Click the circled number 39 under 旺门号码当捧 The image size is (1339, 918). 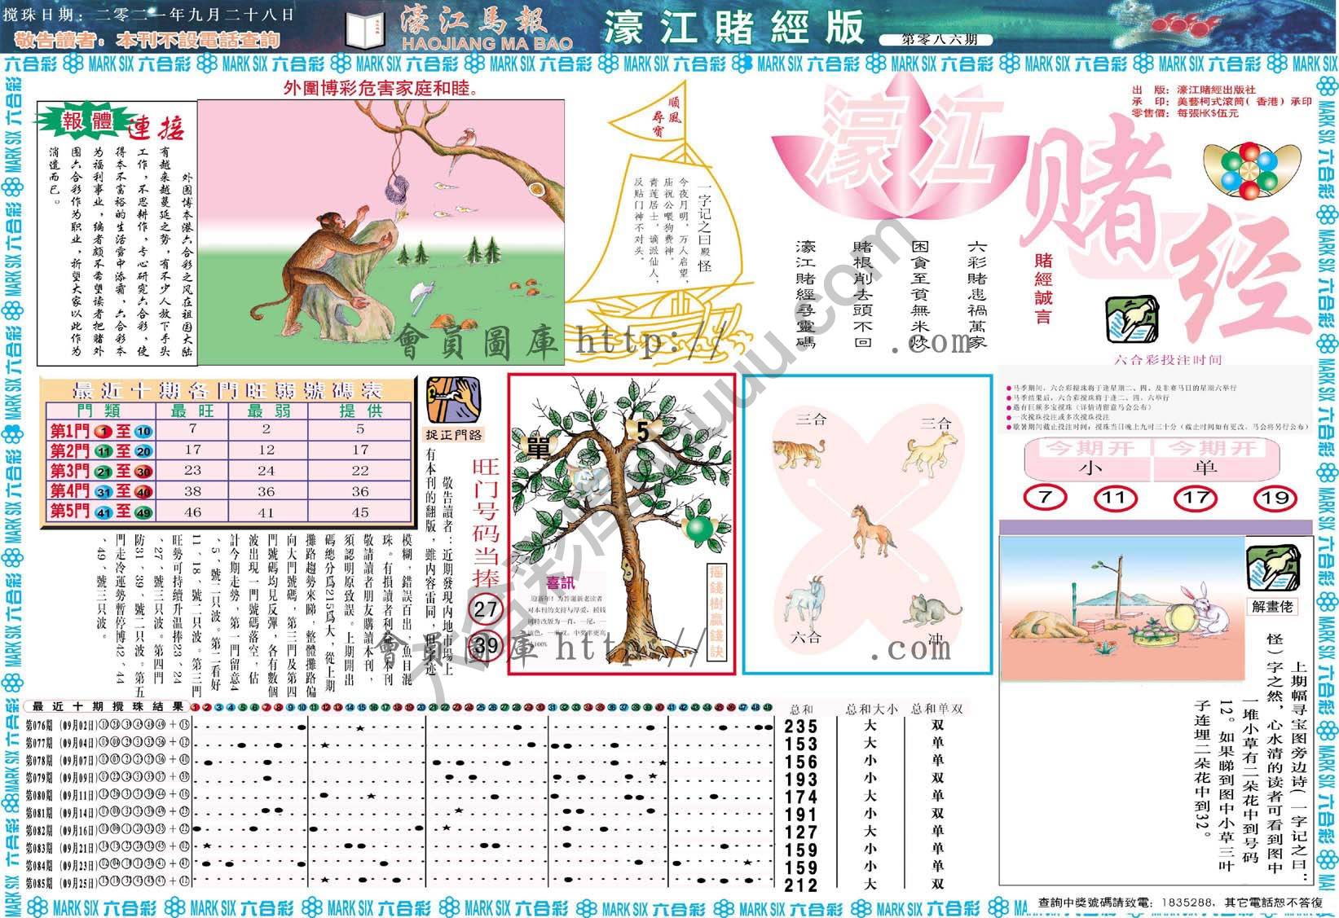(x=486, y=646)
